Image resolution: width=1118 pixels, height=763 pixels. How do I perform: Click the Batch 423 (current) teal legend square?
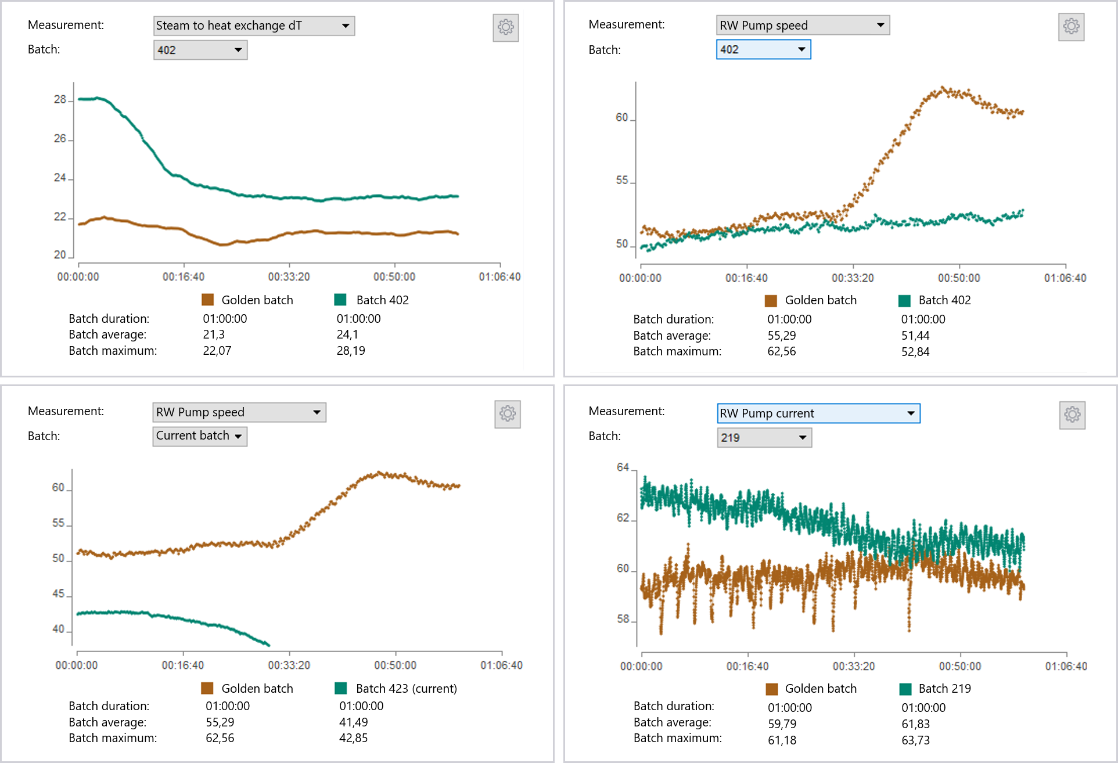[x=341, y=688]
